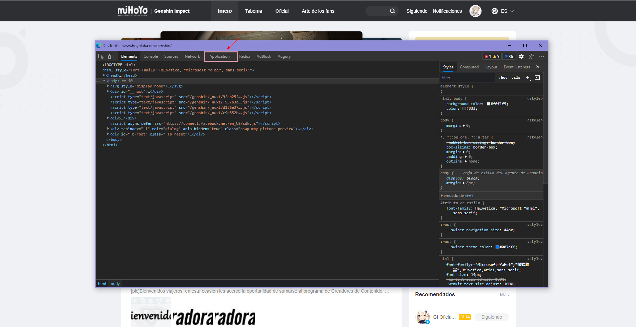Click the Edge icon in DevTools title bar
This screenshot has width=636, height=327.
click(x=98, y=45)
